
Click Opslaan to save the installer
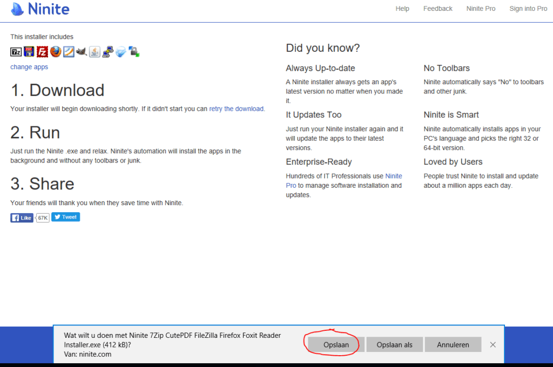[x=336, y=345]
